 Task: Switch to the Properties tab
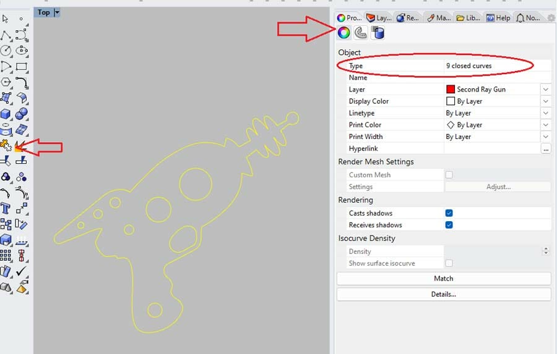pos(349,18)
